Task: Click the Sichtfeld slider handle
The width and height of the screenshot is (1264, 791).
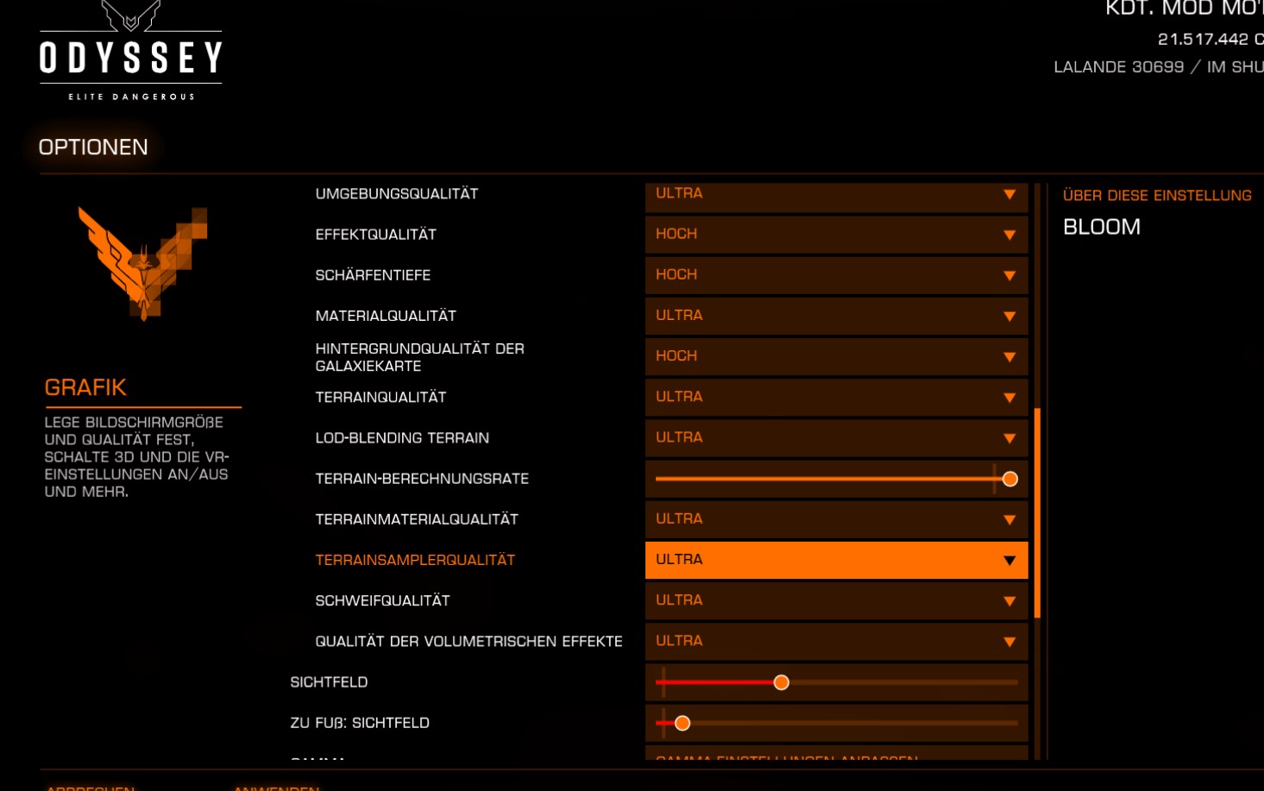Action: click(780, 681)
